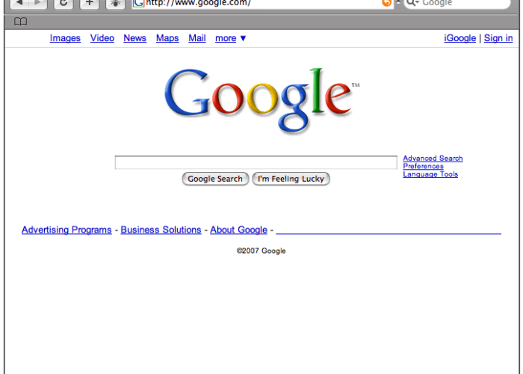Click the main Google search text box
The width and height of the screenshot is (523, 374).
(256, 162)
